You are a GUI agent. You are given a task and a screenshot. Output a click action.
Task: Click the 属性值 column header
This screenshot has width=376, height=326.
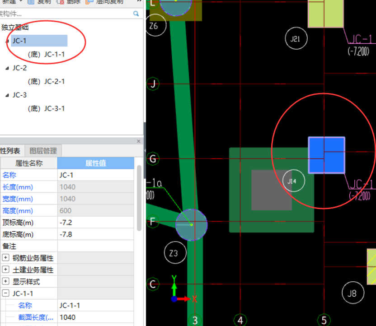coord(96,163)
